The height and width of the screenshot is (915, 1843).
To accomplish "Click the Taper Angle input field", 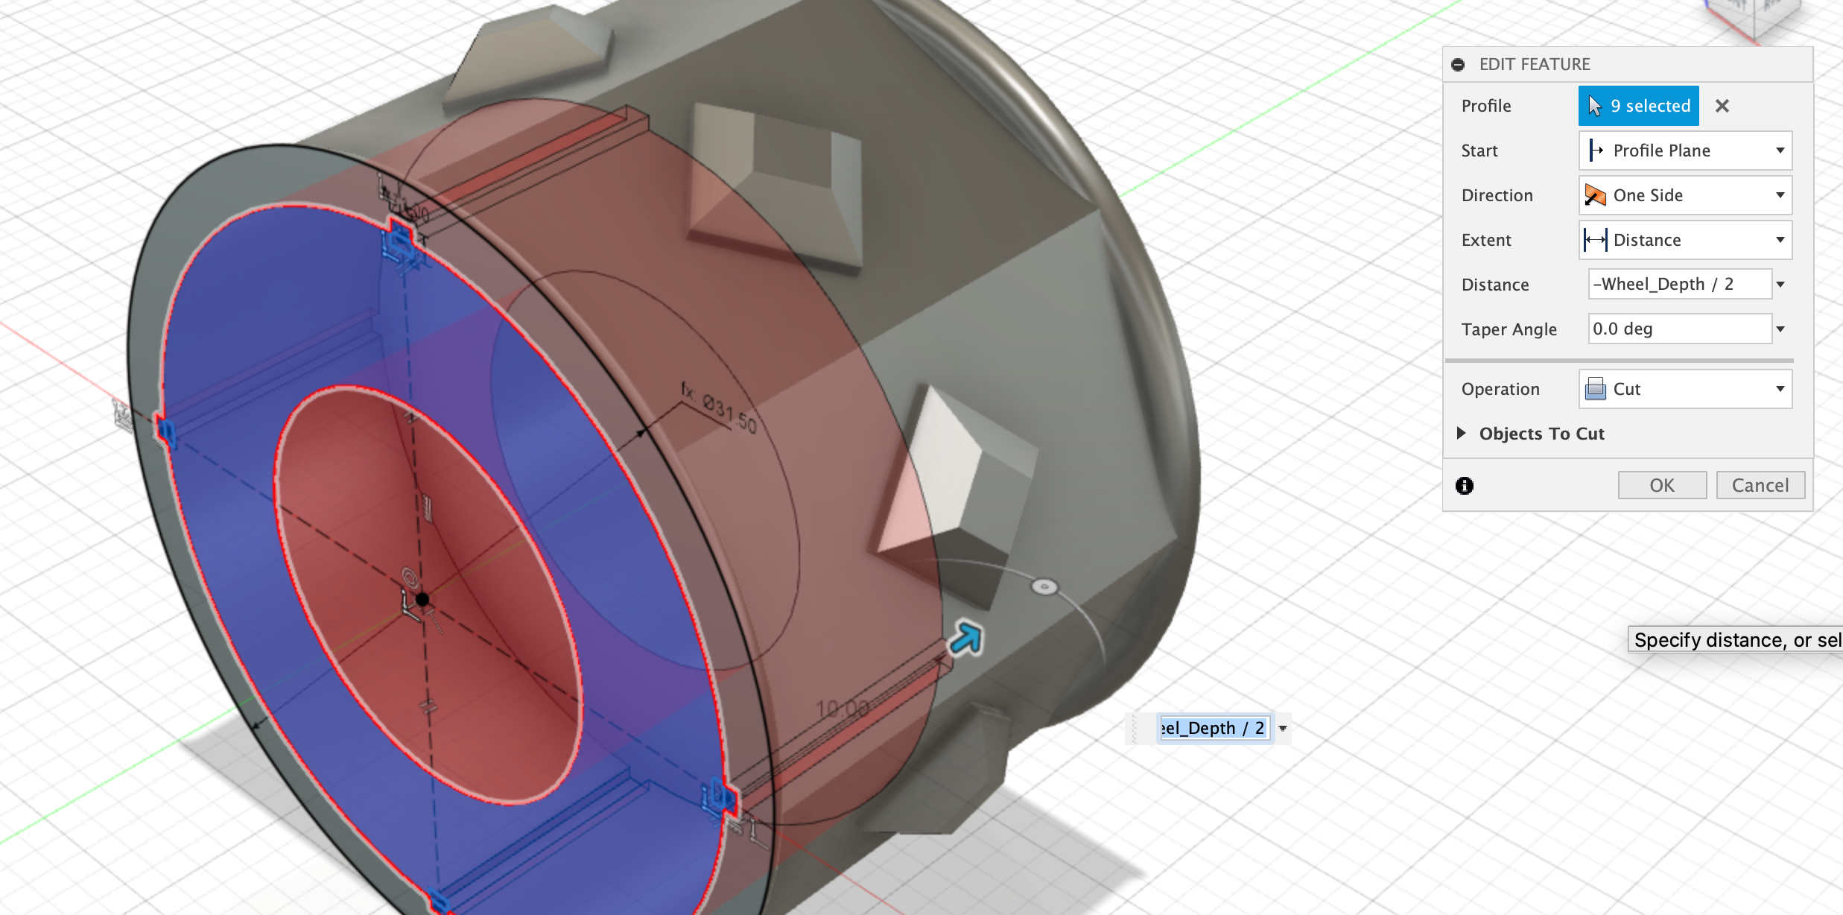I will pos(1679,329).
